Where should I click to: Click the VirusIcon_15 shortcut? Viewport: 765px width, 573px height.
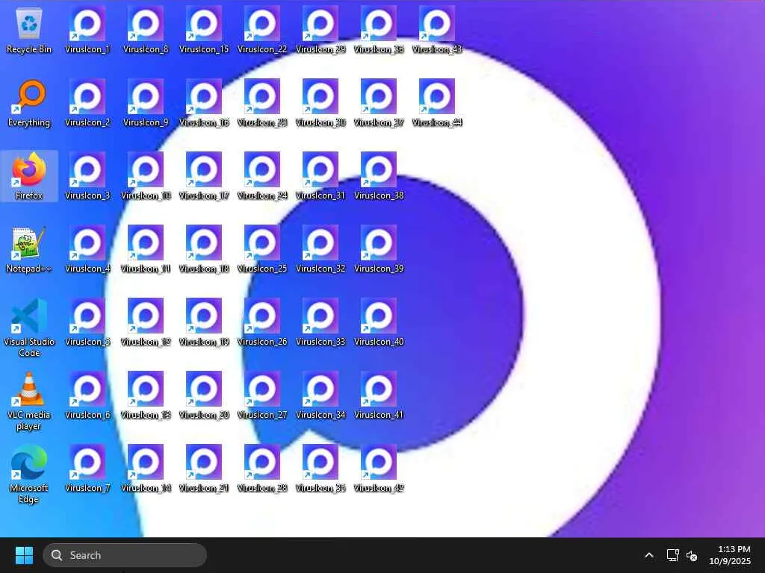204,29
